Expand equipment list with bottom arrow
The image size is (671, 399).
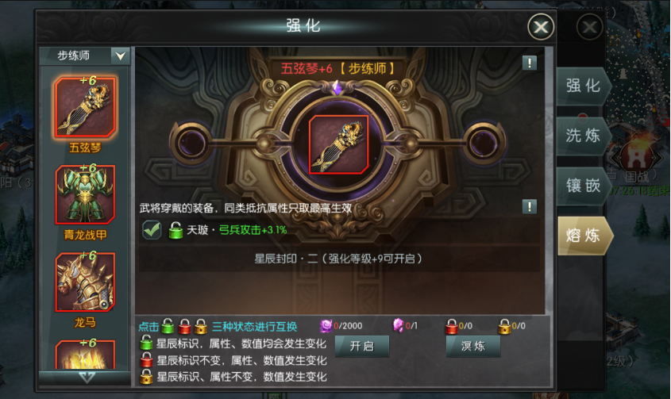pyautogui.click(x=86, y=378)
